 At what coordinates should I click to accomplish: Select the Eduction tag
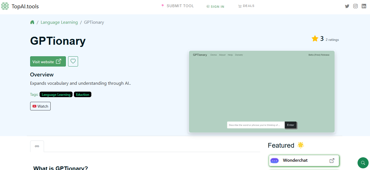coord(82,94)
